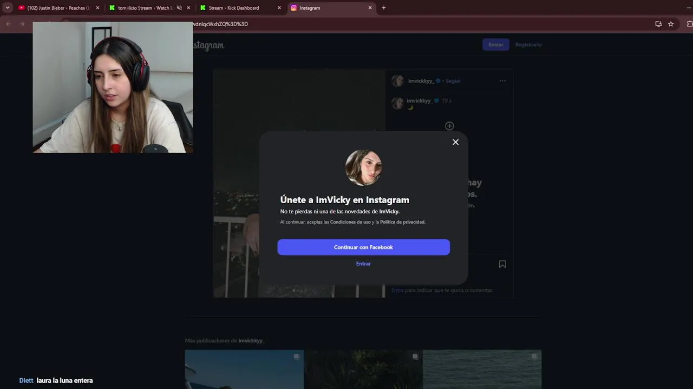This screenshot has height=389, width=693.
Task: Click the Instagram wordmark logo
Action: tap(209, 45)
